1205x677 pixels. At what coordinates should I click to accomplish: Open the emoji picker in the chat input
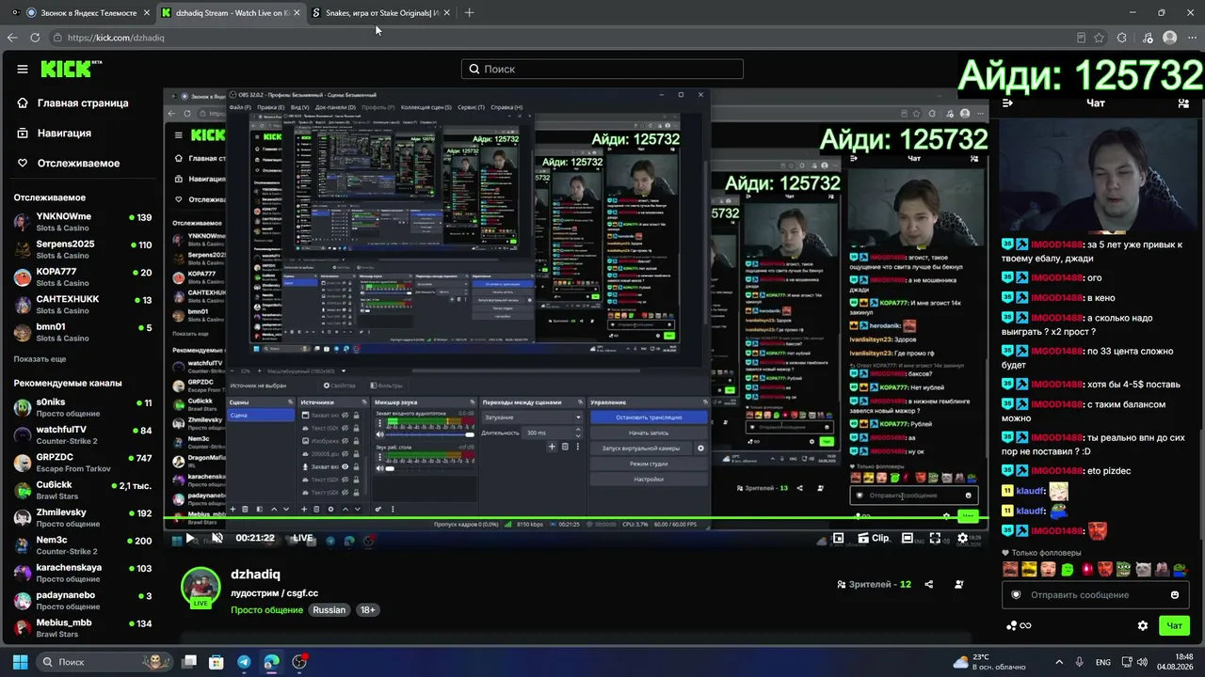(x=1175, y=594)
